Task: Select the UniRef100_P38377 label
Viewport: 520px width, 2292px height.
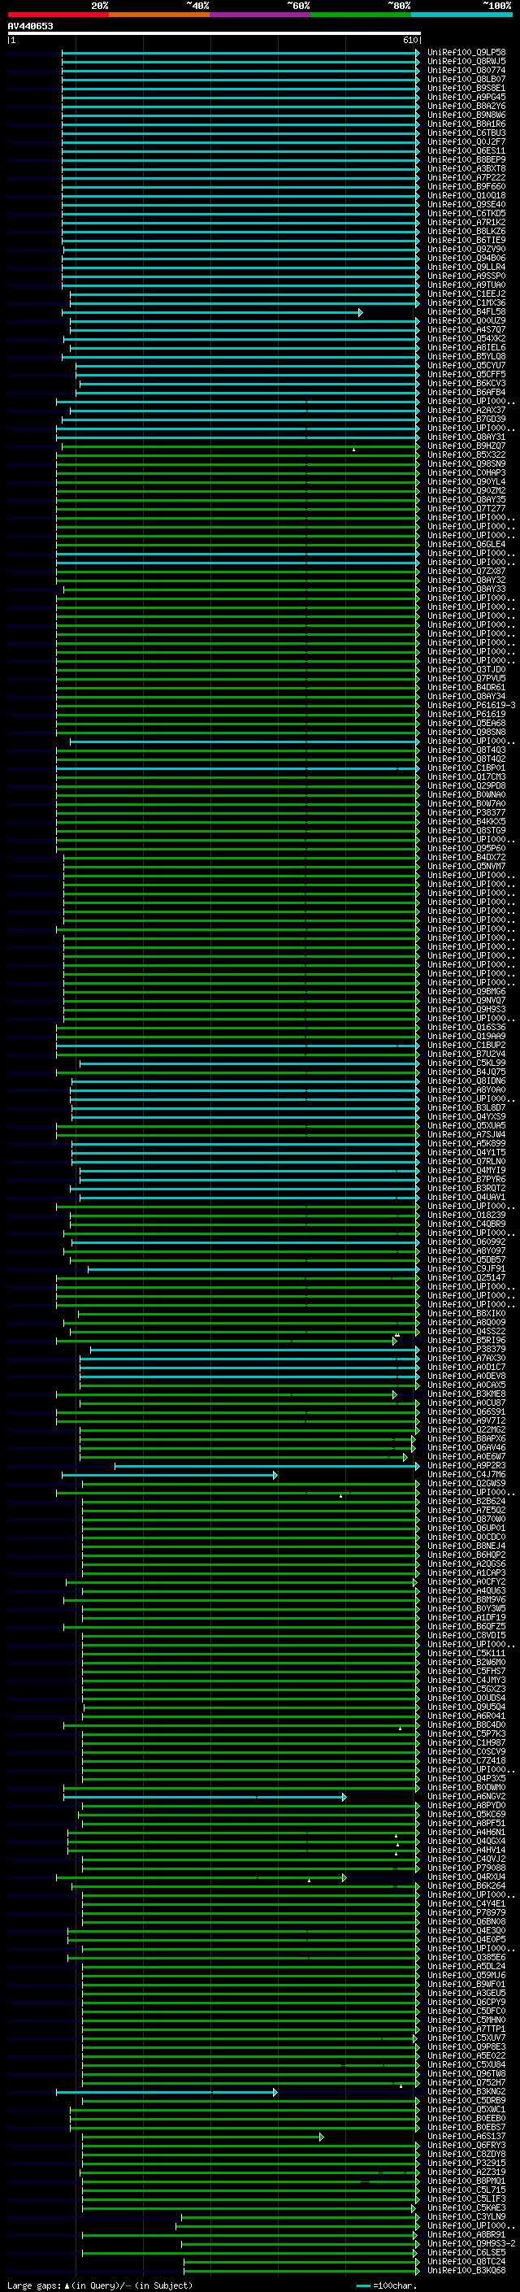Action: coord(466,812)
